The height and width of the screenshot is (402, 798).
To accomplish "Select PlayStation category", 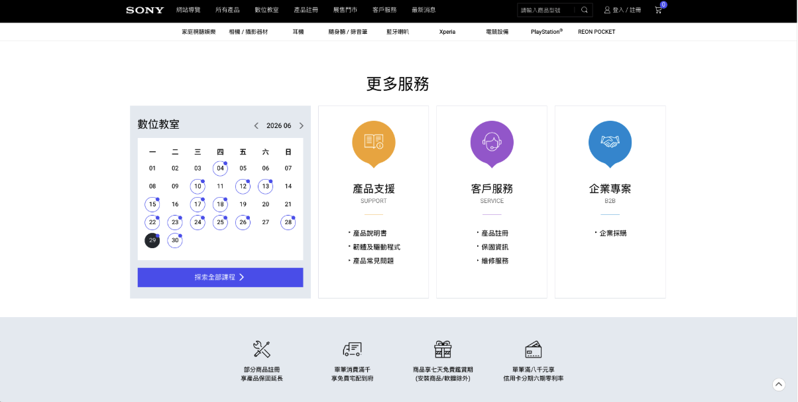I will click(x=547, y=31).
